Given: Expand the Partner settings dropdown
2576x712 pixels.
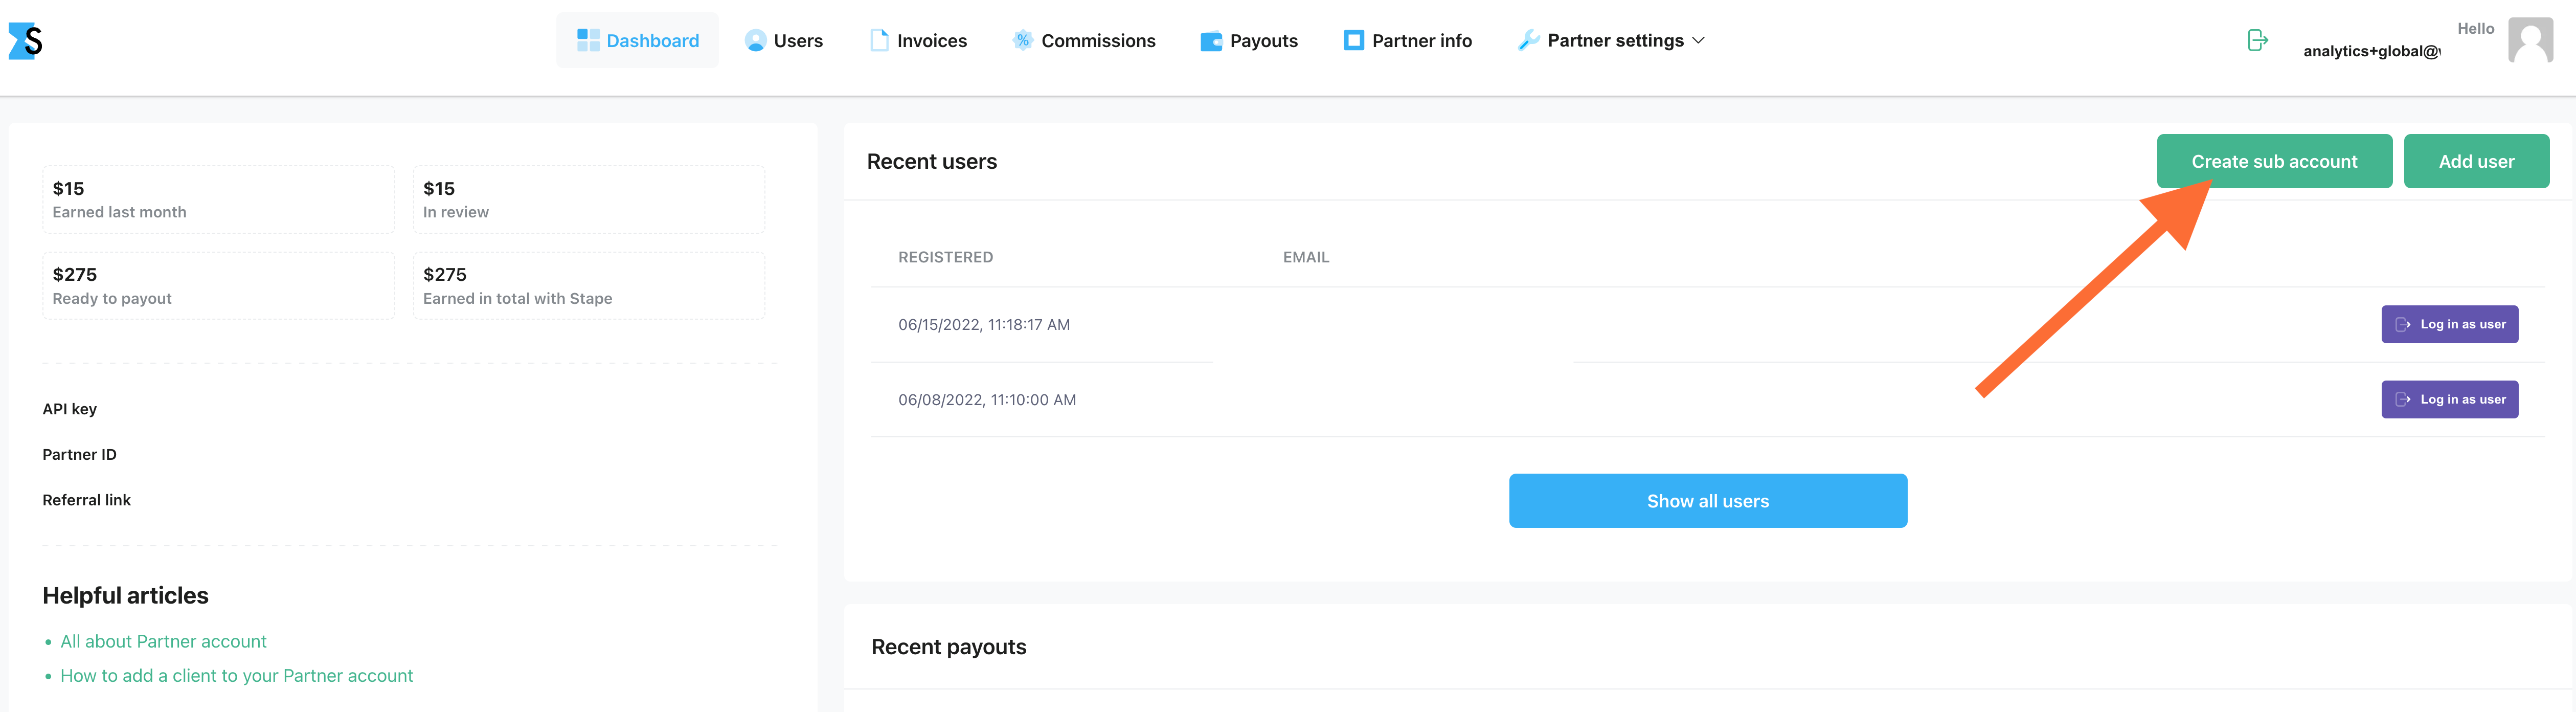Looking at the screenshot, I should click(x=1611, y=40).
